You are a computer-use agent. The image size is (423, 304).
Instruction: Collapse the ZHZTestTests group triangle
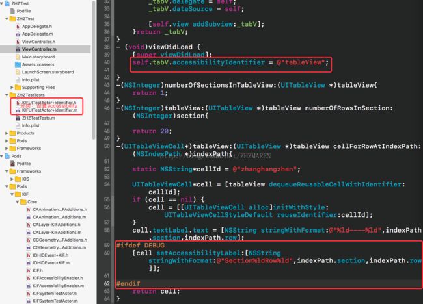point(7,95)
